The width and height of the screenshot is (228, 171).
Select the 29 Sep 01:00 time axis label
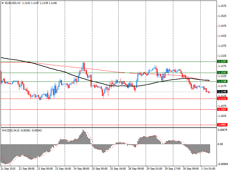pyautogui.click(x=154, y=169)
